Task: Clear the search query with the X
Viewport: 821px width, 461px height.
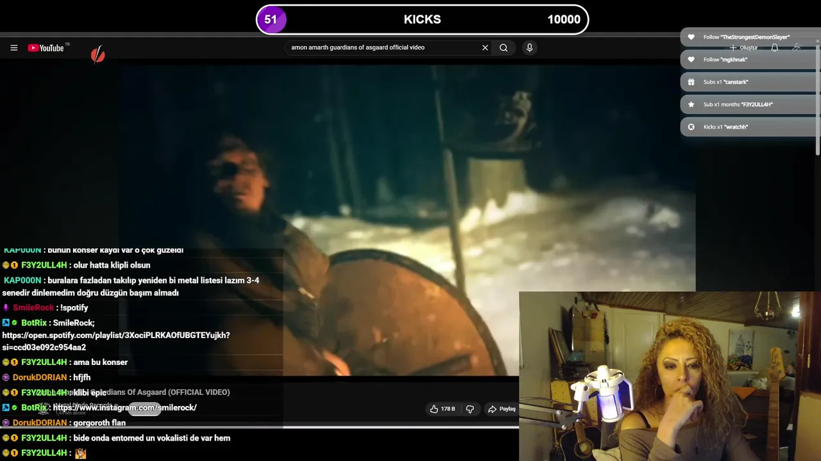Action: click(485, 47)
